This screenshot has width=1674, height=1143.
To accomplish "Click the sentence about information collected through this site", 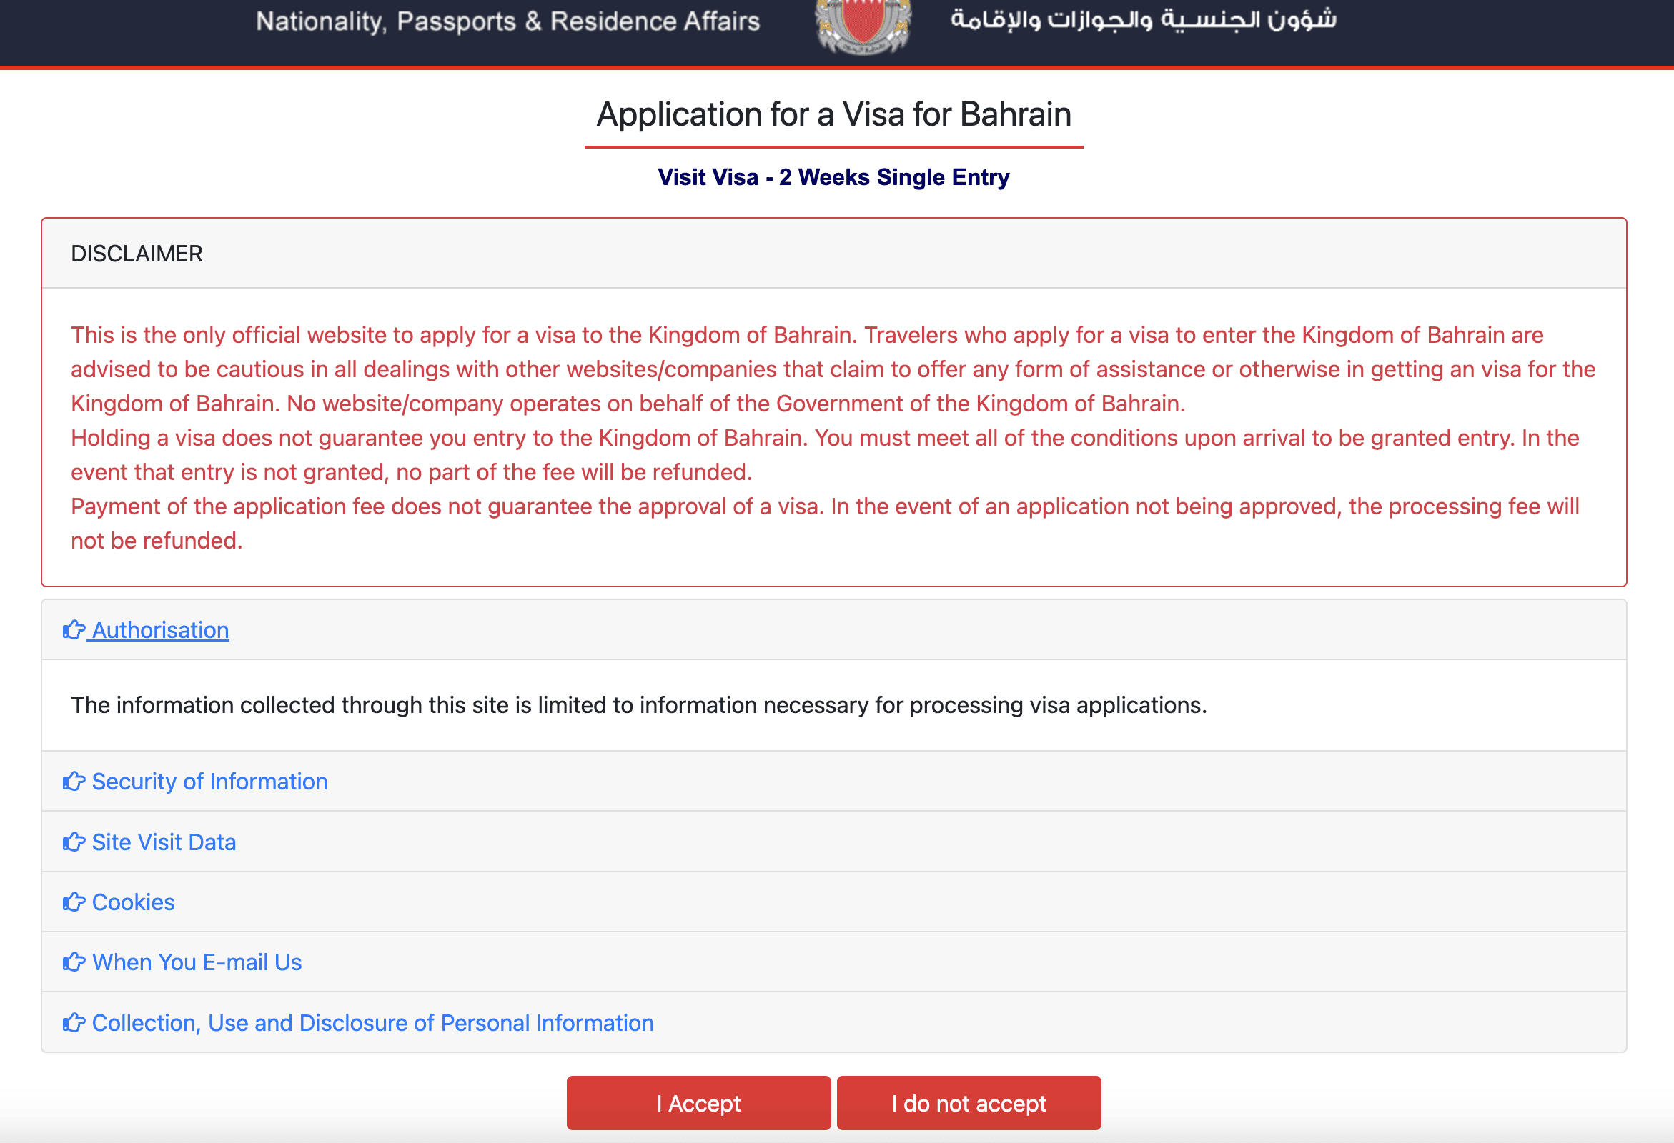I will (639, 704).
